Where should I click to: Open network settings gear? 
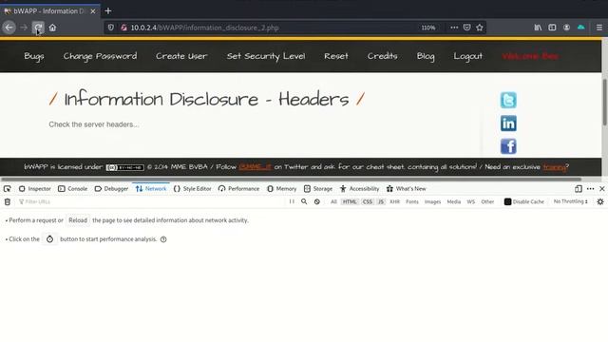(x=600, y=201)
